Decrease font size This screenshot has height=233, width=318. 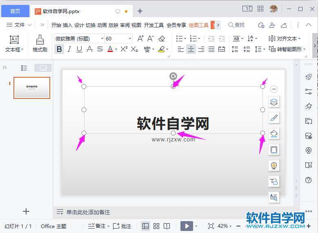click(150, 38)
